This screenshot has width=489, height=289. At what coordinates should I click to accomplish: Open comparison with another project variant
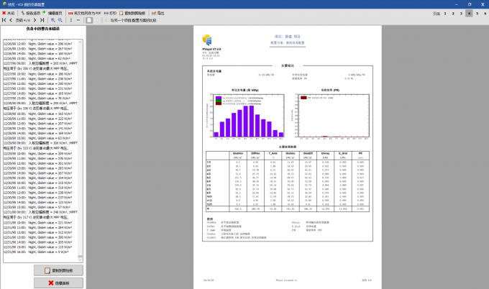point(131,20)
